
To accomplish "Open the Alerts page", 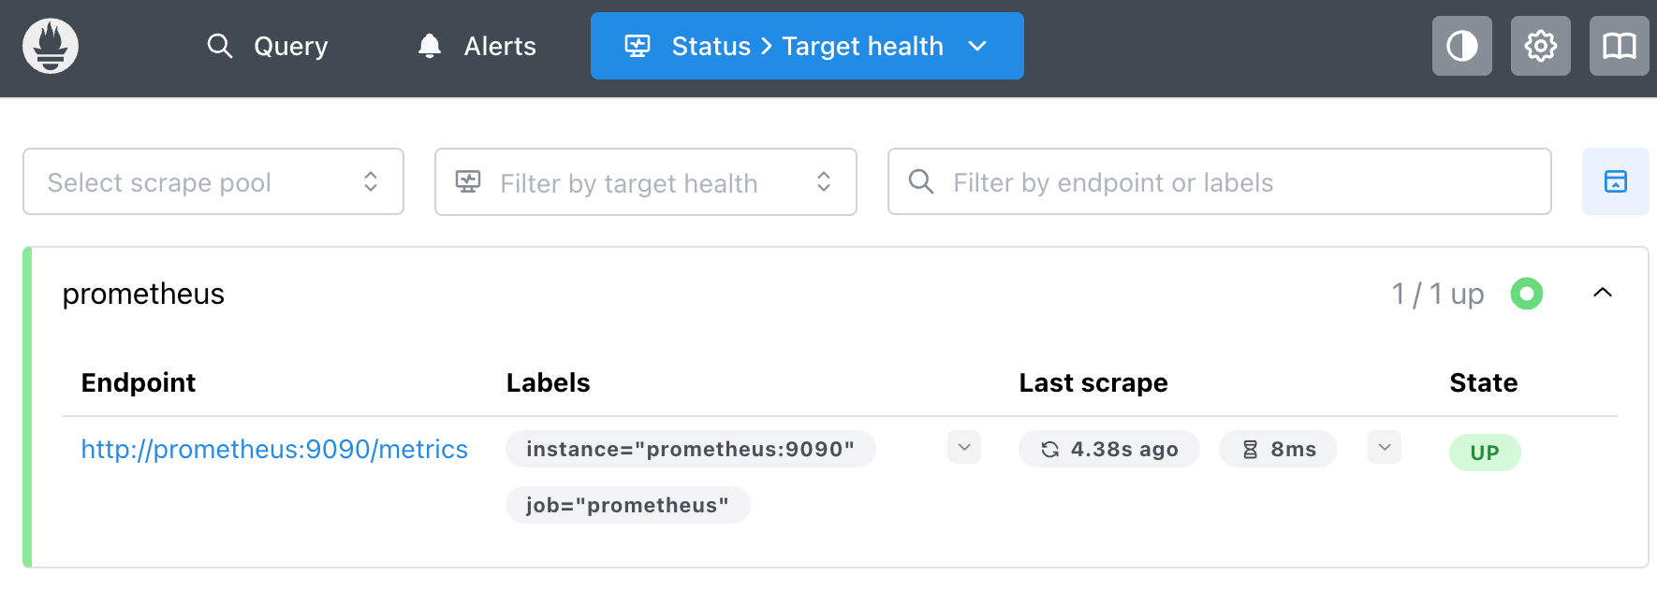I will coord(477,46).
